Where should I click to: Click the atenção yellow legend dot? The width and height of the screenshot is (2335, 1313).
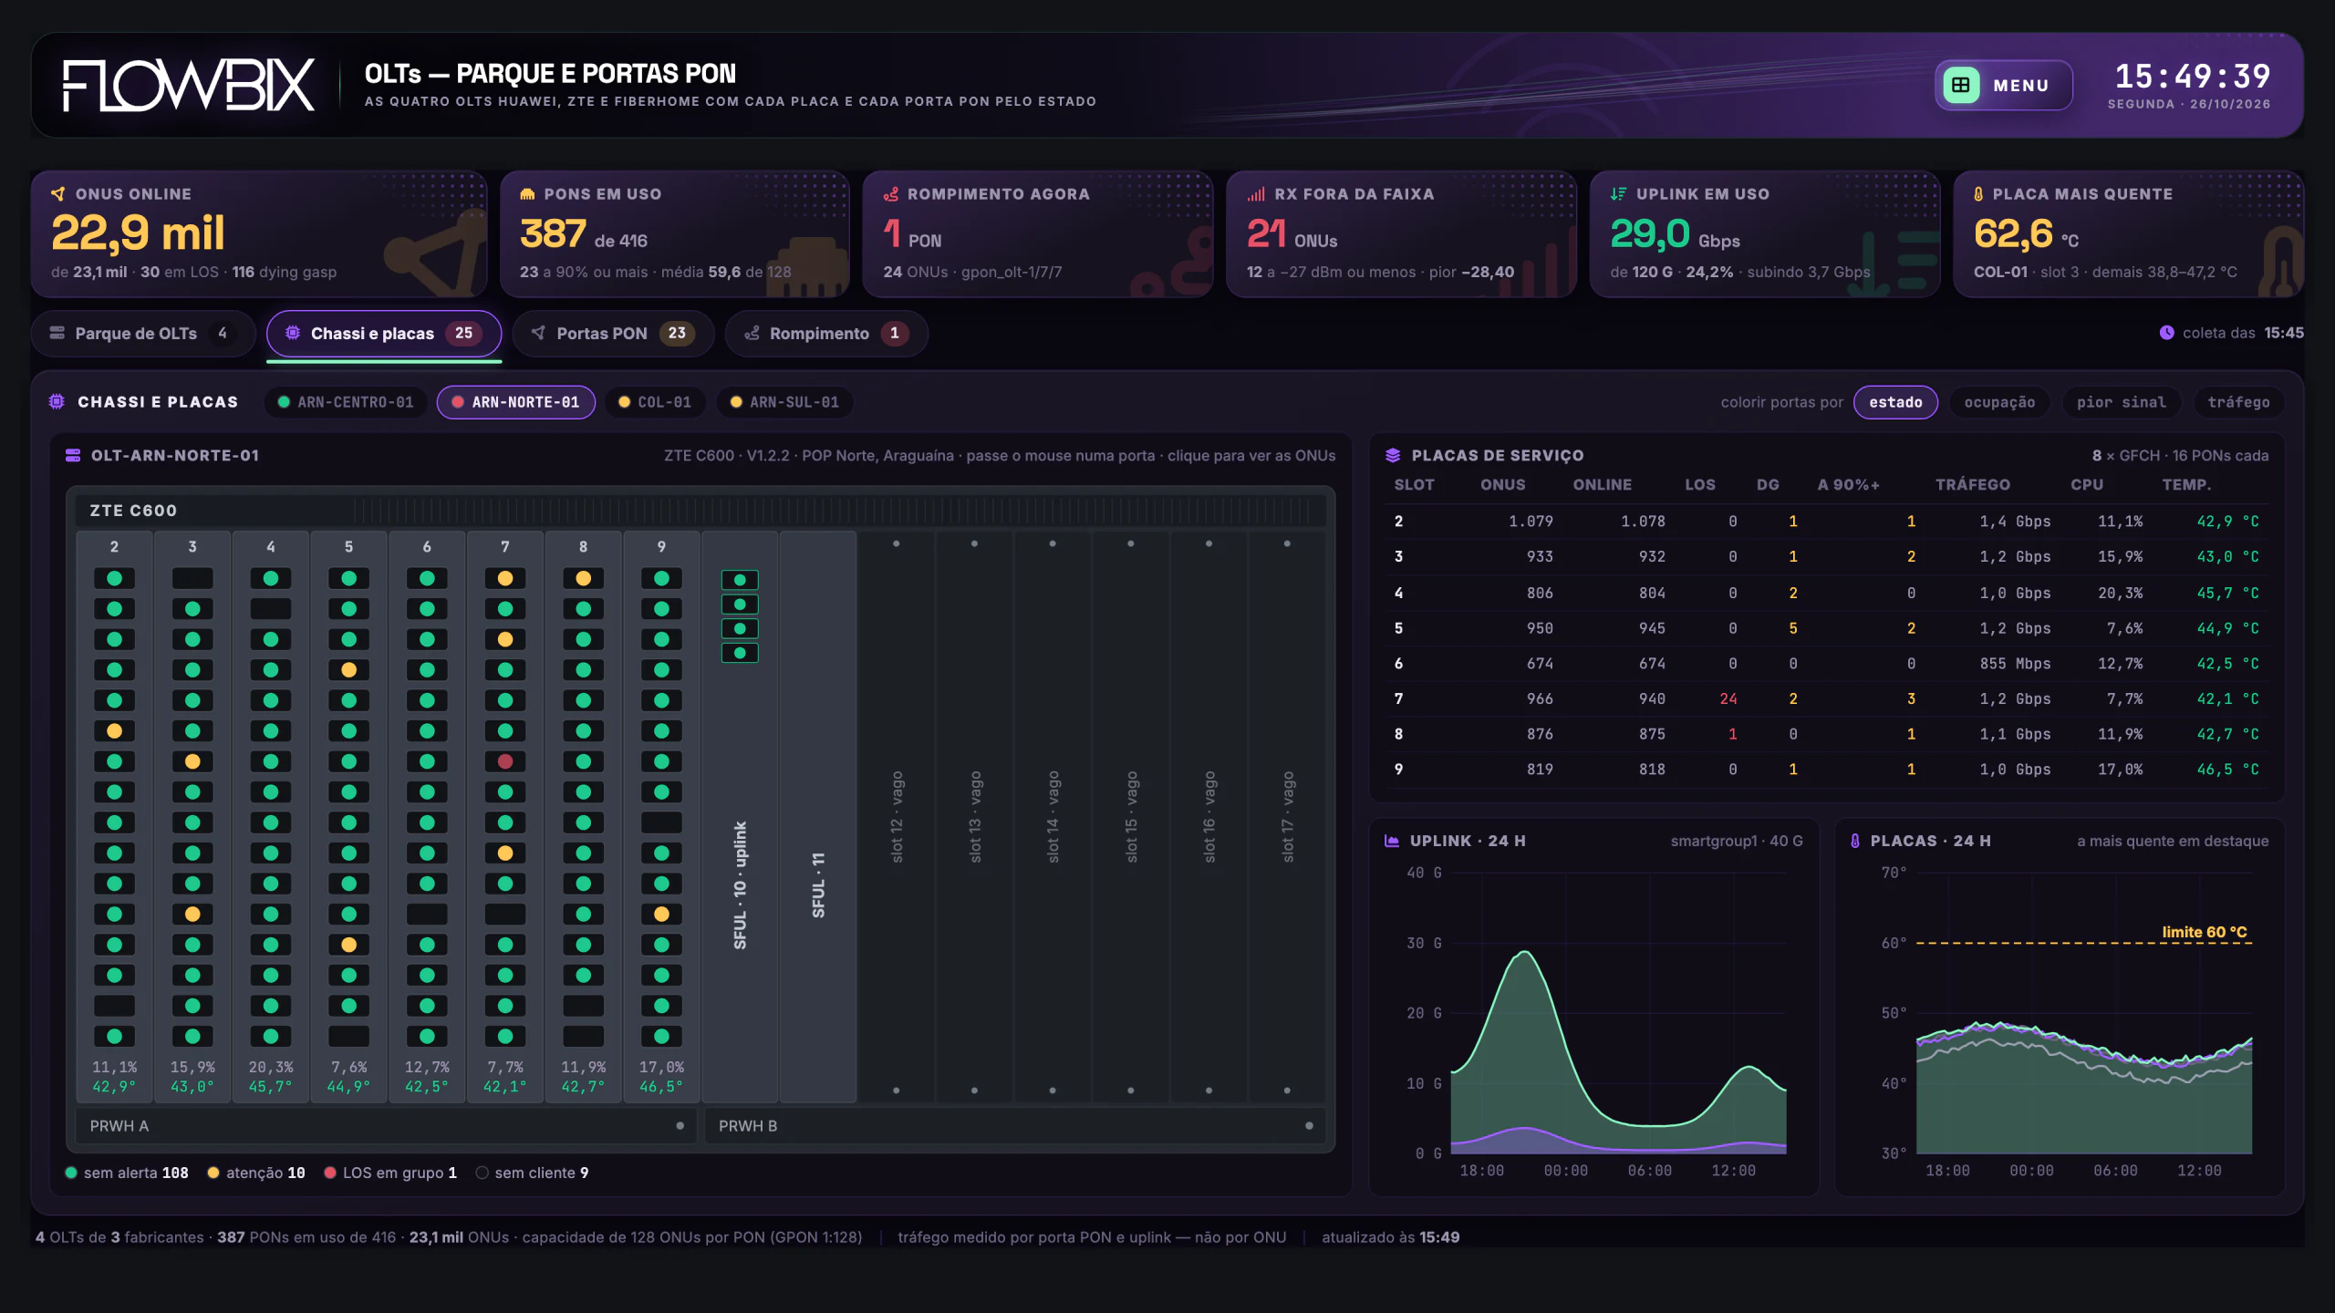(x=213, y=1173)
